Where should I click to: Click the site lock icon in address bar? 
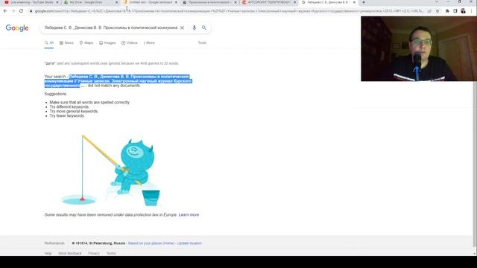coord(31,11)
